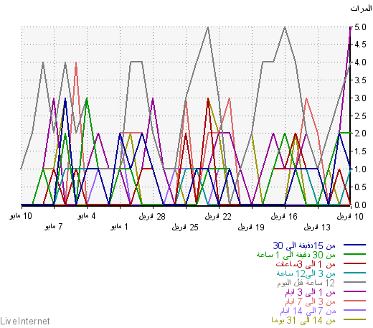Click x-axis date label '19 ابريل'
Image resolution: width=373 pixels, height=328 pixels.
pyautogui.click(x=251, y=227)
